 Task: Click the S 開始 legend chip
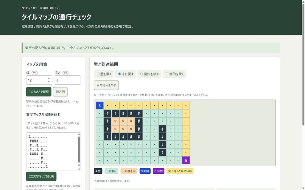pyautogui.click(x=145, y=171)
